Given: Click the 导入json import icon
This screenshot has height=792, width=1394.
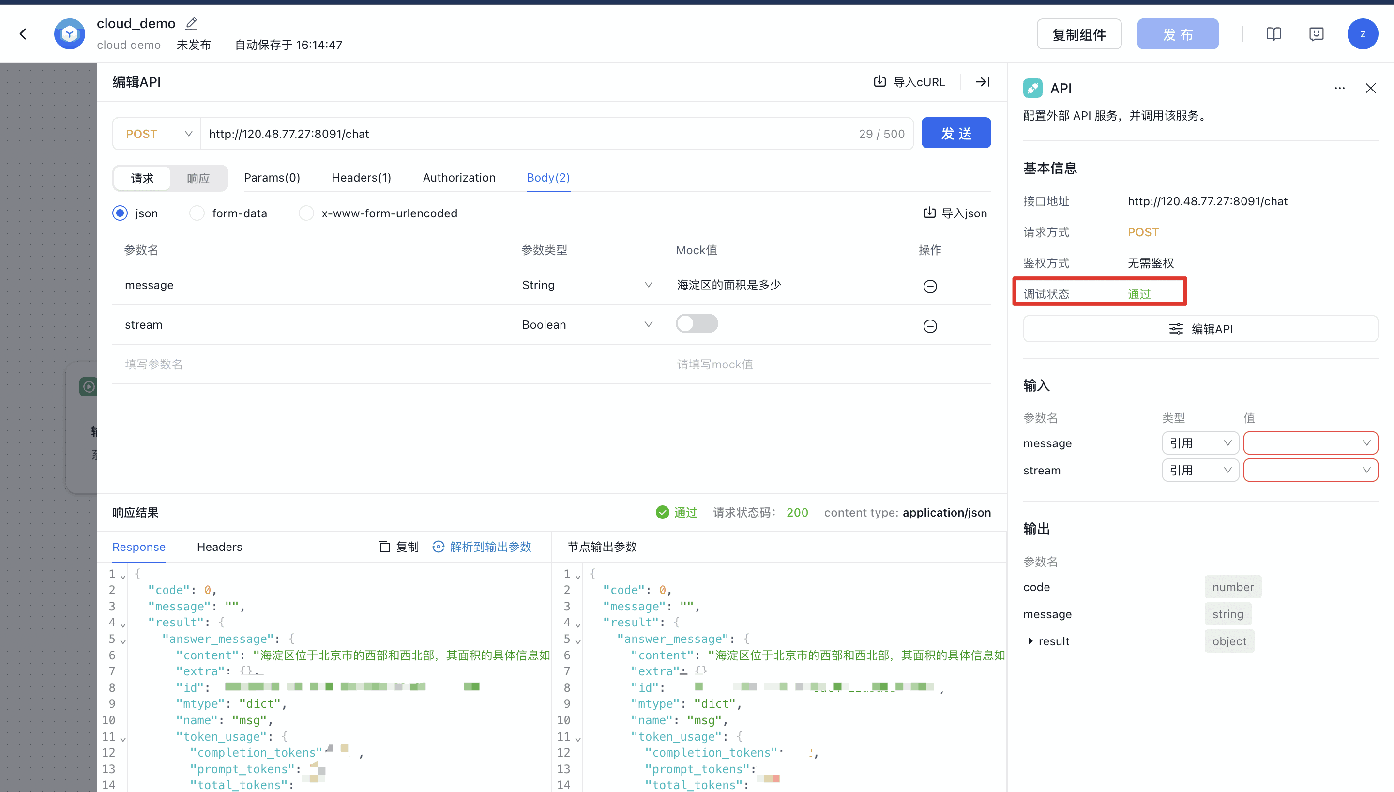Looking at the screenshot, I should tap(930, 213).
